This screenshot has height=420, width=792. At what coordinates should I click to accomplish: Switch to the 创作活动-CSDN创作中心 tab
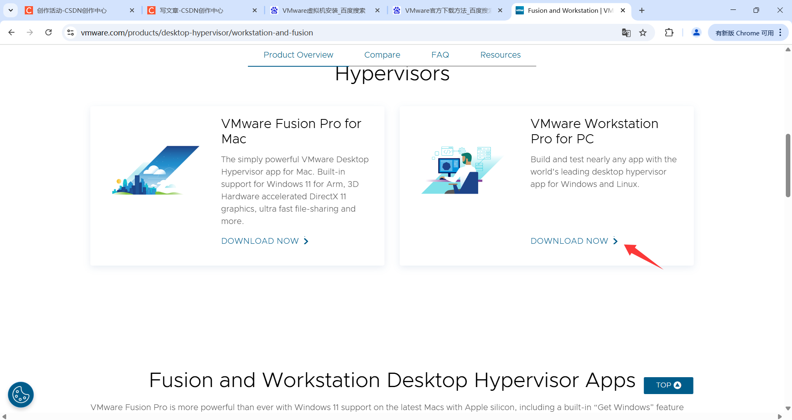pos(71,10)
